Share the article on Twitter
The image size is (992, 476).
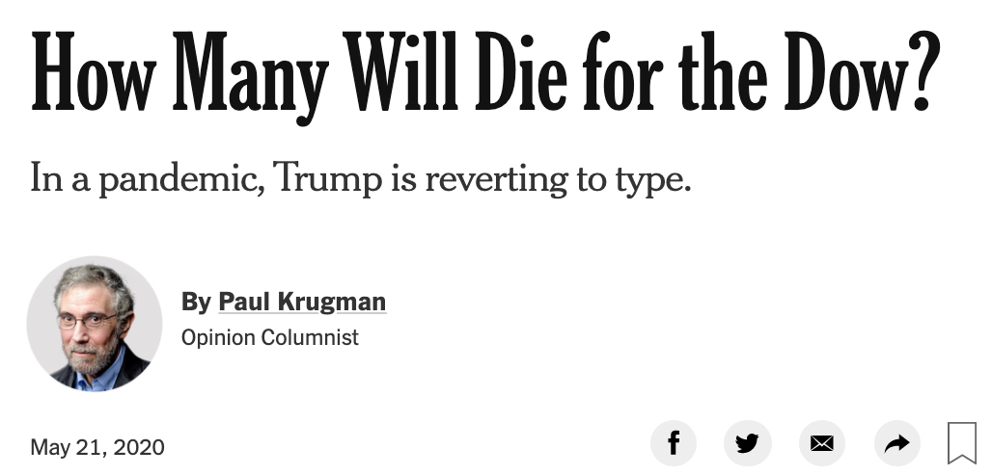pos(748,443)
